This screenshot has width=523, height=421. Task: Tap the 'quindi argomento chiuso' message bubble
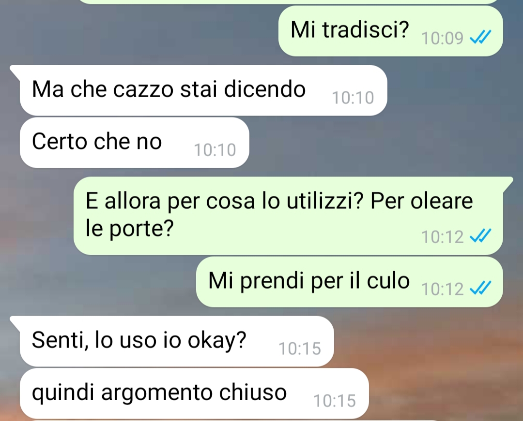[x=194, y=393]
